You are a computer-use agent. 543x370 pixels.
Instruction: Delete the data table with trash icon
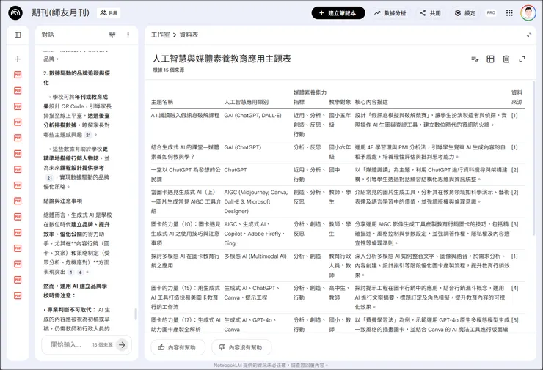click(x=506, y=59)
